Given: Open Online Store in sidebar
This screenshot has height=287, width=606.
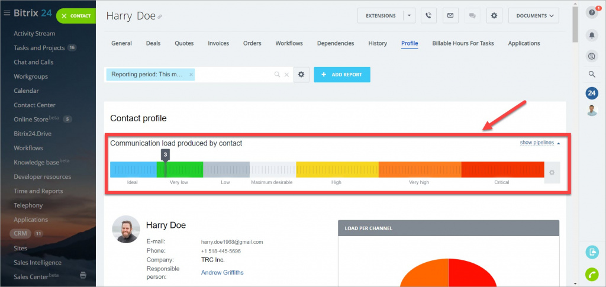Looking at the screenshot, I should [36, 119].
